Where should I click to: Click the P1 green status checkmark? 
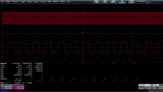pos(21,77)
